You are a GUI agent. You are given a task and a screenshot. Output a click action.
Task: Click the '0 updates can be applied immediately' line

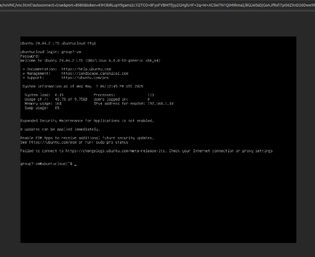pos(60,130)
